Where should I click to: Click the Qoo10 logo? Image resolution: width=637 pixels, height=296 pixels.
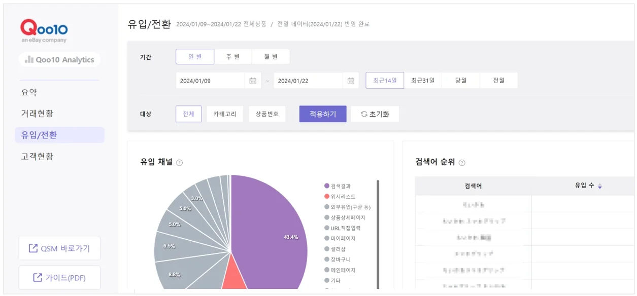click(x=44, y=29)
